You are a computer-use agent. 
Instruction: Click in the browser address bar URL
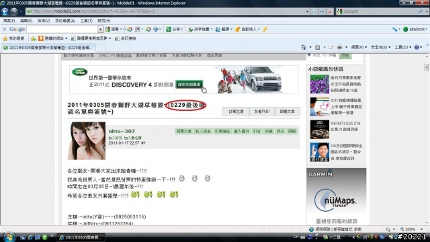click(x=166, y=11)
